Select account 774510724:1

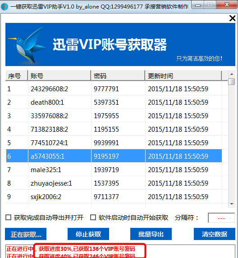click(49, 143)
